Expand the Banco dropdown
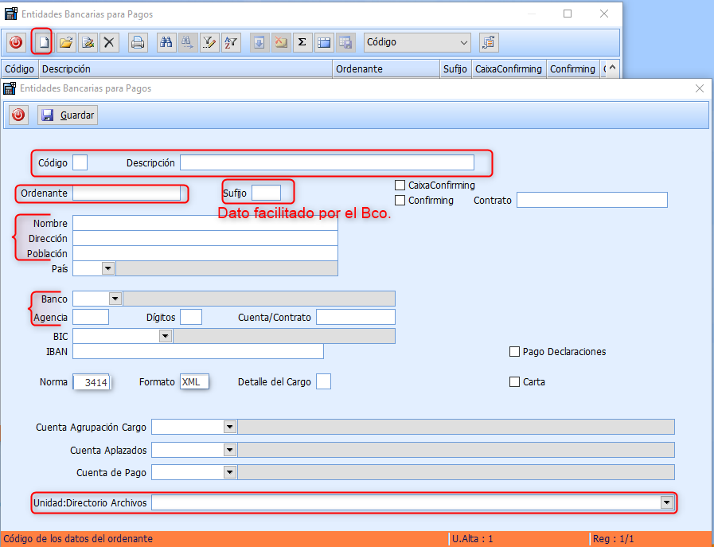Image resolution: width=714 pixels, height=547 pixels. tap(115, 299)
